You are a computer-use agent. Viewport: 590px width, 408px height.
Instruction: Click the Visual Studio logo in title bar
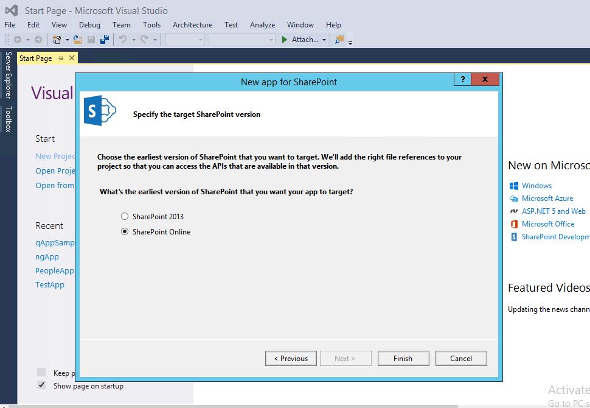pyautogui.click(x=12, y=10)
